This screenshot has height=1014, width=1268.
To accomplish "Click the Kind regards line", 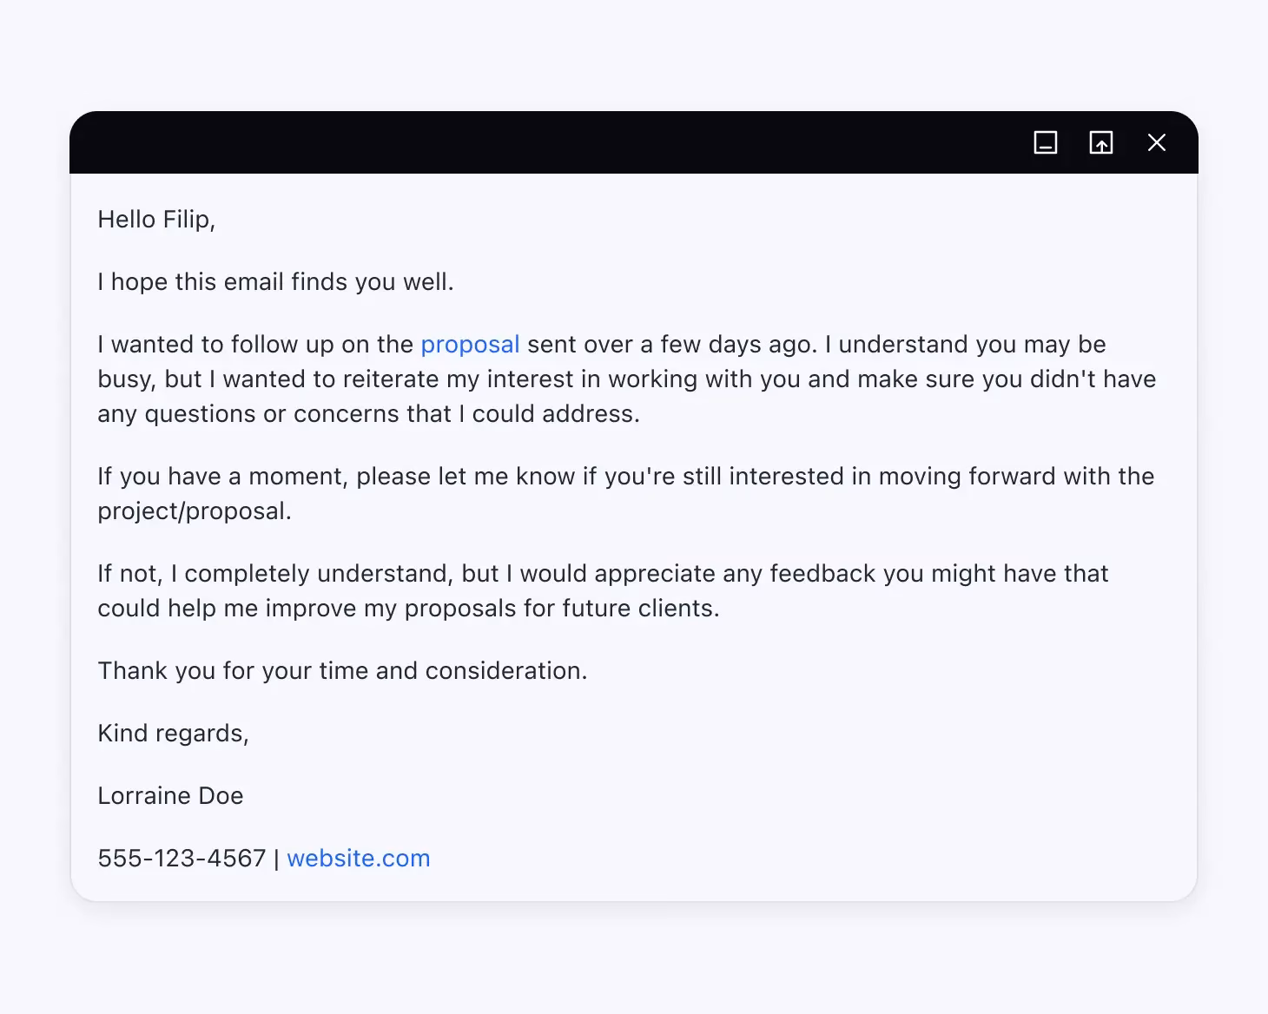I will click(173, 734).
